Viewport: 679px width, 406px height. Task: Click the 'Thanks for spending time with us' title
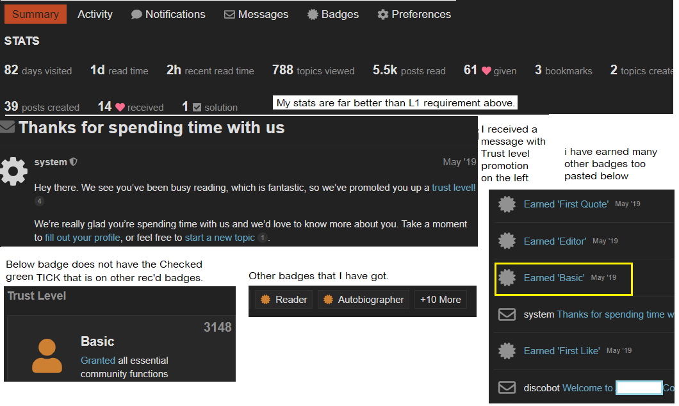coord(152,127)
